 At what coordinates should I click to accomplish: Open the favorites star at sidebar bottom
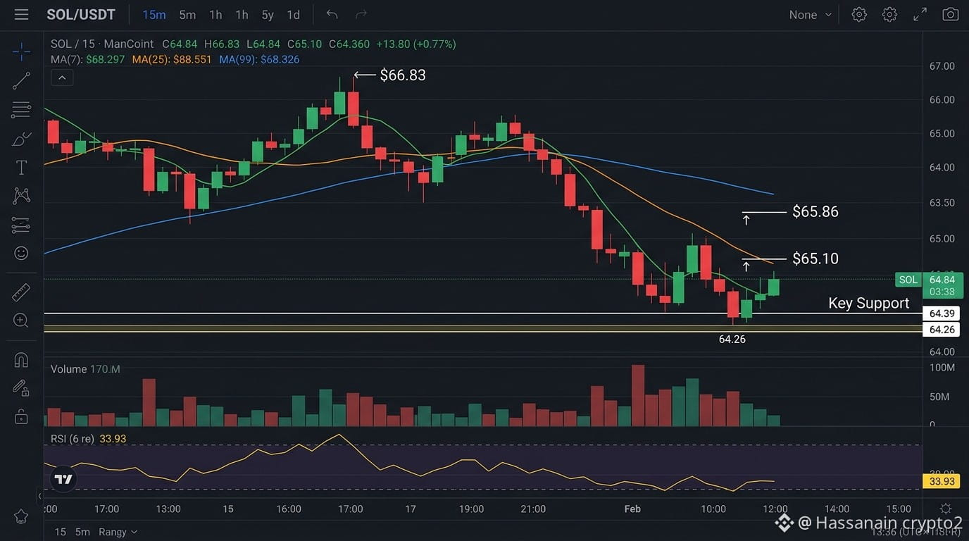[x=21, y=516]
